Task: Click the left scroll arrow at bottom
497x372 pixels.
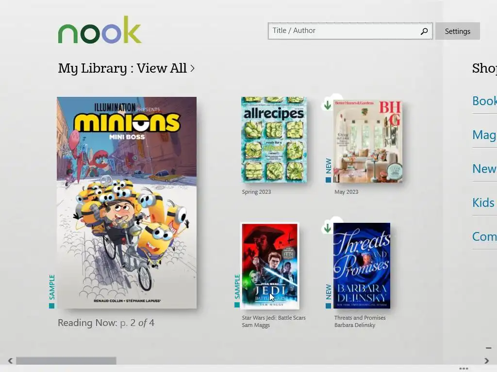Action: [10, 360]
